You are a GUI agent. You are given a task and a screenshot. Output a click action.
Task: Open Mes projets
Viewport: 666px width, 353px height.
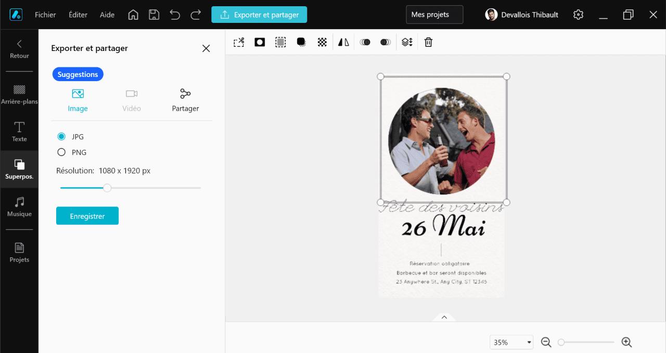click(434, 15)
